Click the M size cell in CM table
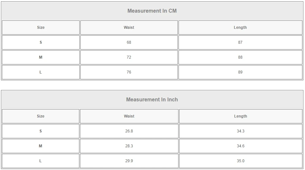Viewport: 305px width, 170px height. click(41, 57)
